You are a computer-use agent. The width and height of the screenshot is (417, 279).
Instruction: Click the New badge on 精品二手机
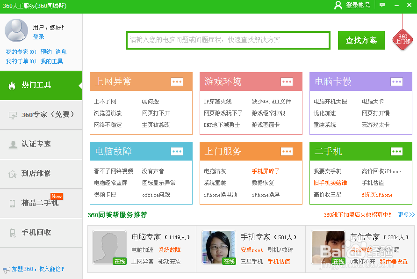click(57, 197)
